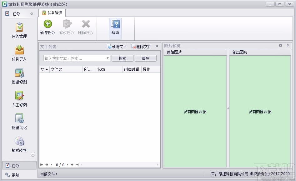Sort by the 文件名 column header
Image resolution: width=296 pixels, height=181 pixels.
point(66,69)
